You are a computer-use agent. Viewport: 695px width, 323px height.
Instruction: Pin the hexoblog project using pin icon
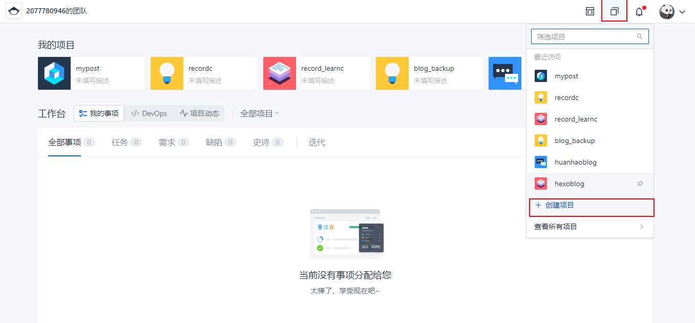tap(640, 184)
